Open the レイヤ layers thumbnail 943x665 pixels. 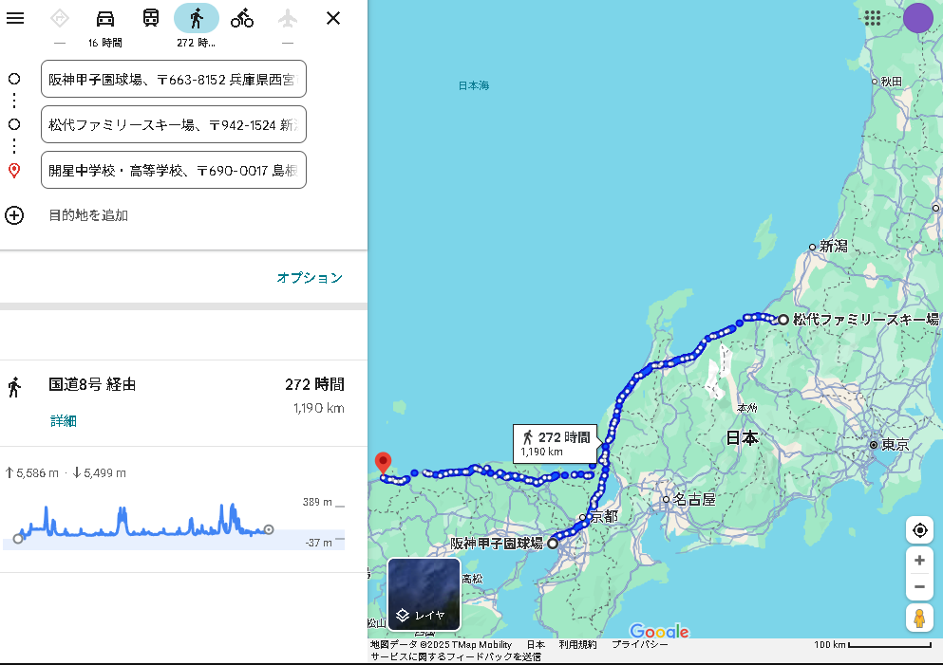[424, 594]
